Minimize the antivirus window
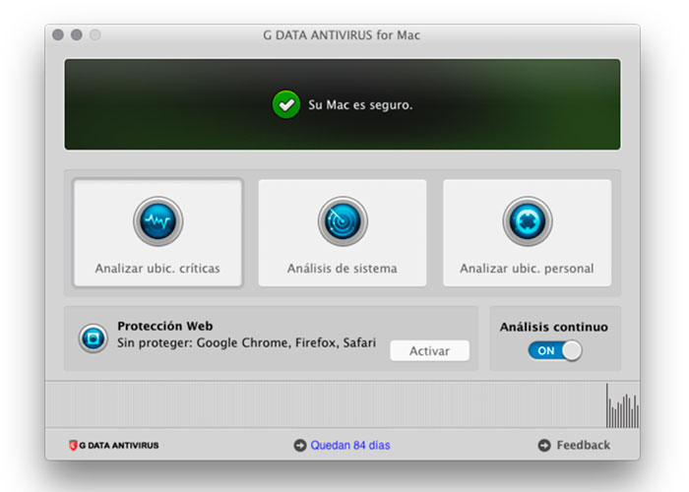689x492 pixels. pyautogui.click(x=77, y=34)
